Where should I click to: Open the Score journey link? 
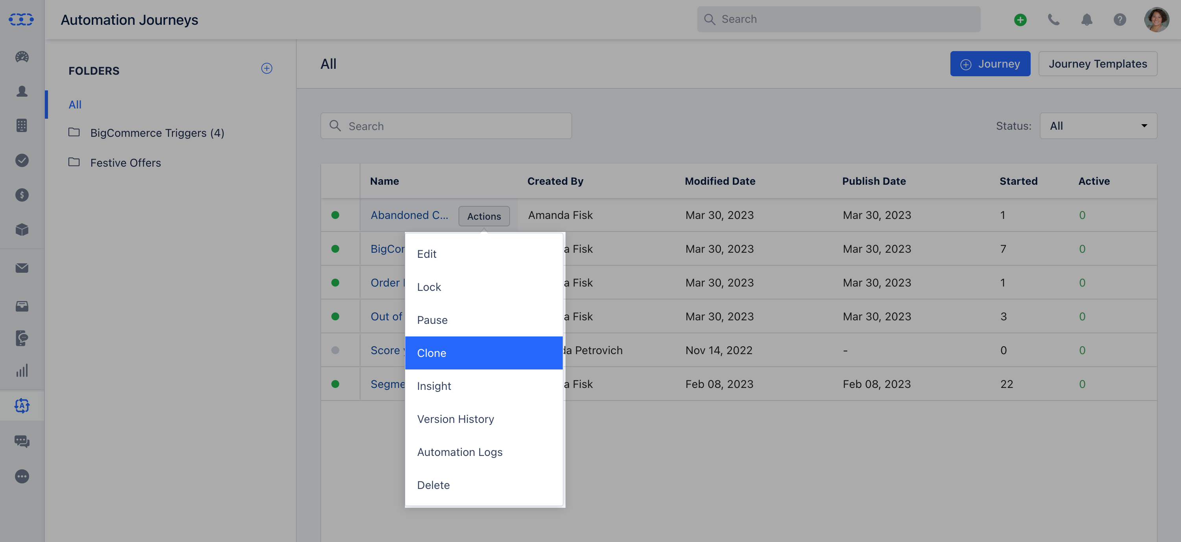tap(387, 350)
